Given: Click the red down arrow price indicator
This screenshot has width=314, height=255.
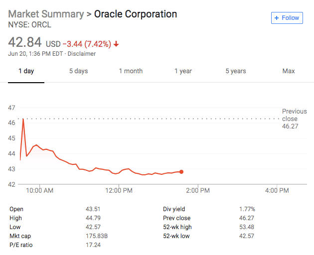Looking at the screenshot, I should 116,44.
